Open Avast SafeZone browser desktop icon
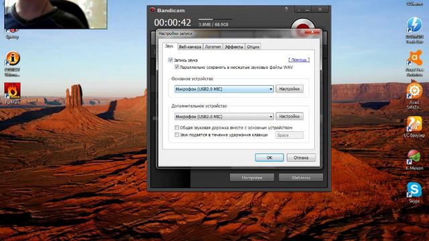 click(414, 96)
